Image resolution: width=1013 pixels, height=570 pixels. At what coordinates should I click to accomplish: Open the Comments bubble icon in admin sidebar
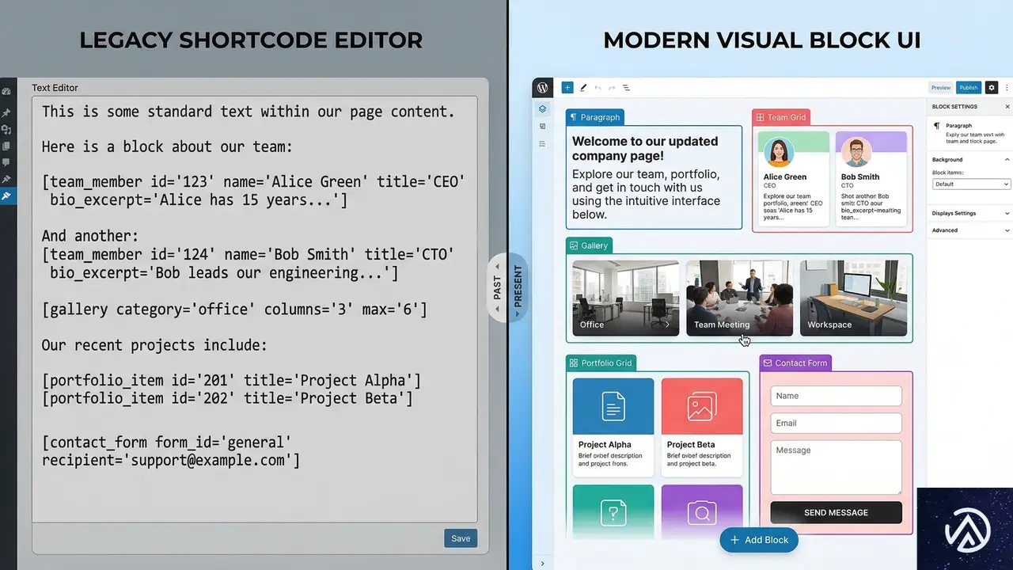6,162
